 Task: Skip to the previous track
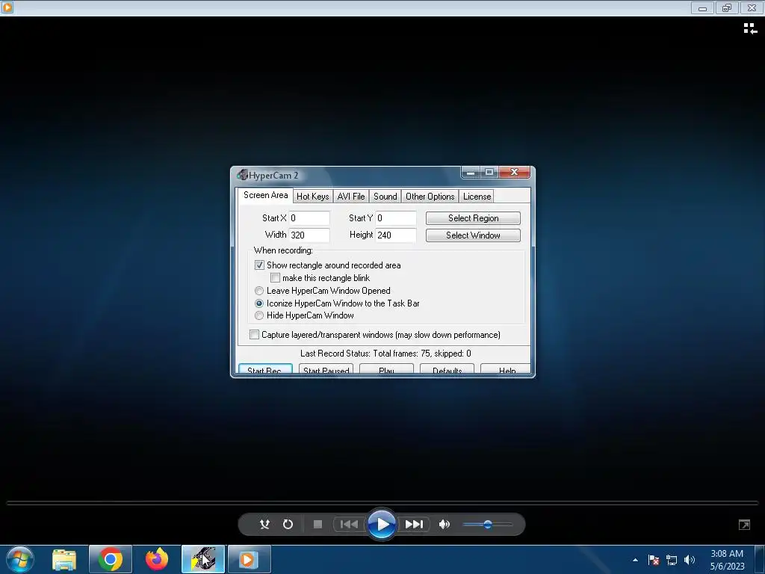click(x=349, y=524)
